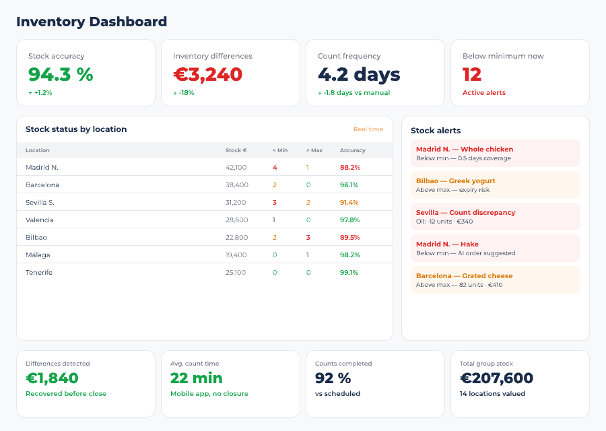Open the Madrid N. Whole chicken alert

pos(495,152)
